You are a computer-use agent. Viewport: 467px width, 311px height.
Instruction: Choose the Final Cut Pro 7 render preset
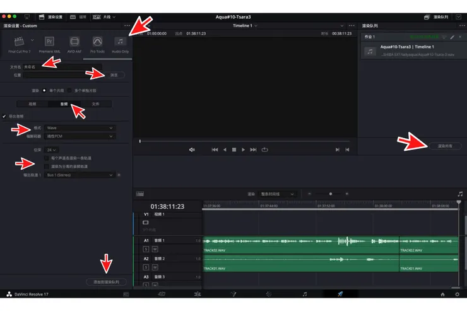click(x=19, y=45)
